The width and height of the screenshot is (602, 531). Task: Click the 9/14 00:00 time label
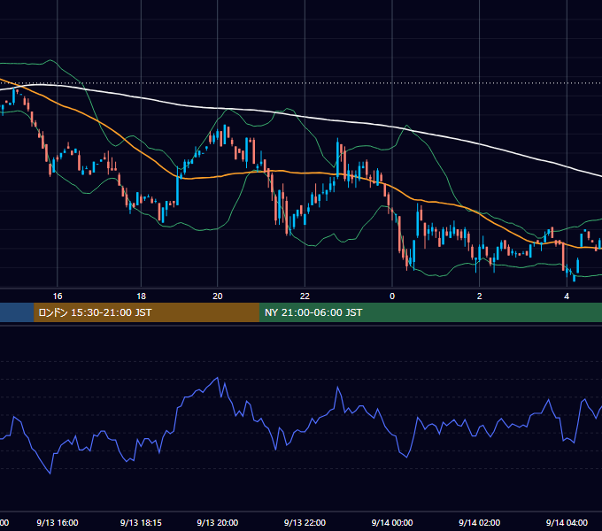(x=392, y=522)
